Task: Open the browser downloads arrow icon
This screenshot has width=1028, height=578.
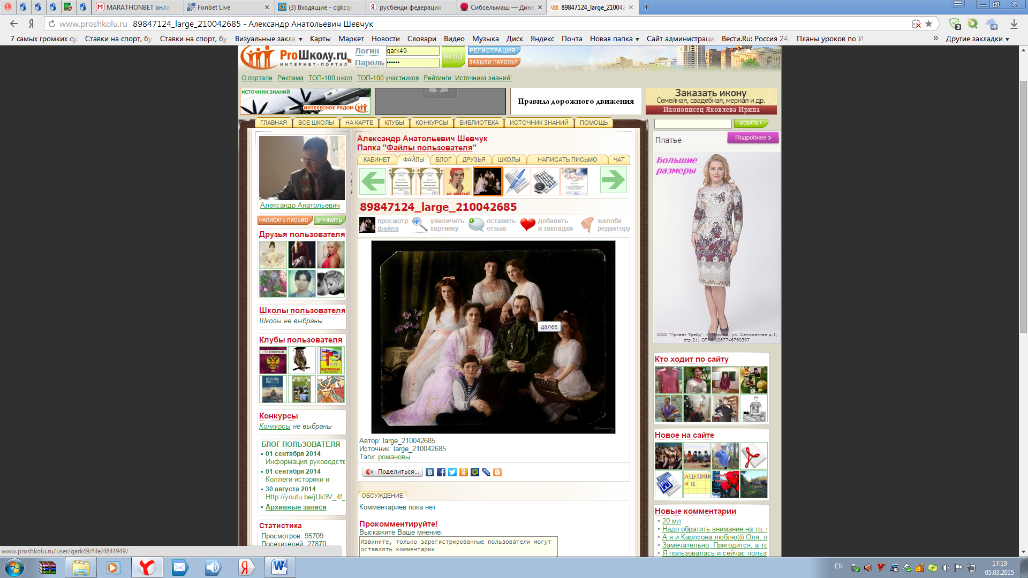Action: pyautogui.click(x=1014, y=24)
